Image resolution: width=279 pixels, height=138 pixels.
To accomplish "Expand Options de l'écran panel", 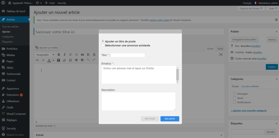I will coord(251,8).
